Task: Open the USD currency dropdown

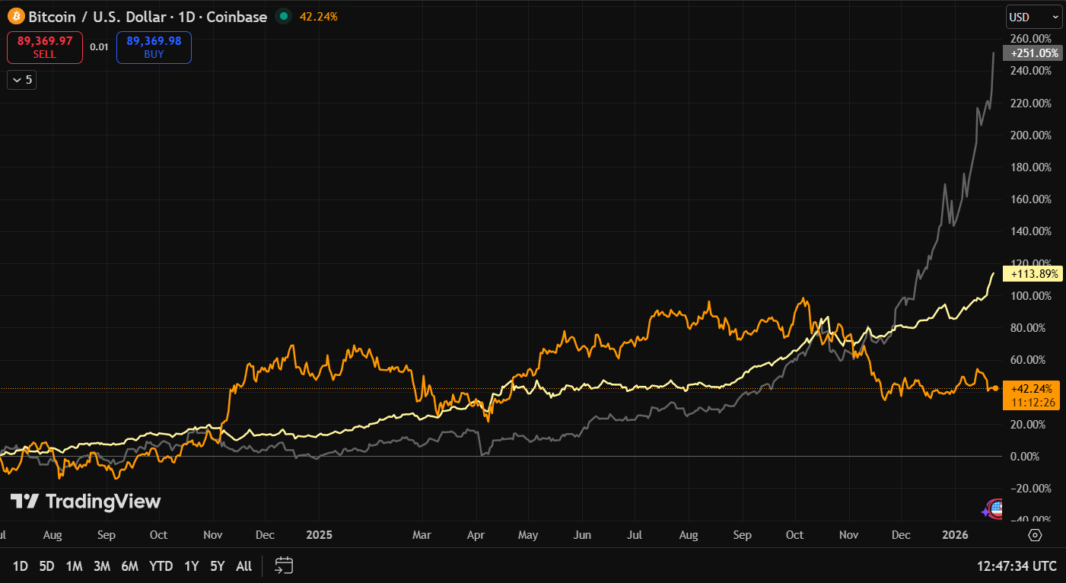Action: pyautogui.click(x=1033, y=17)
